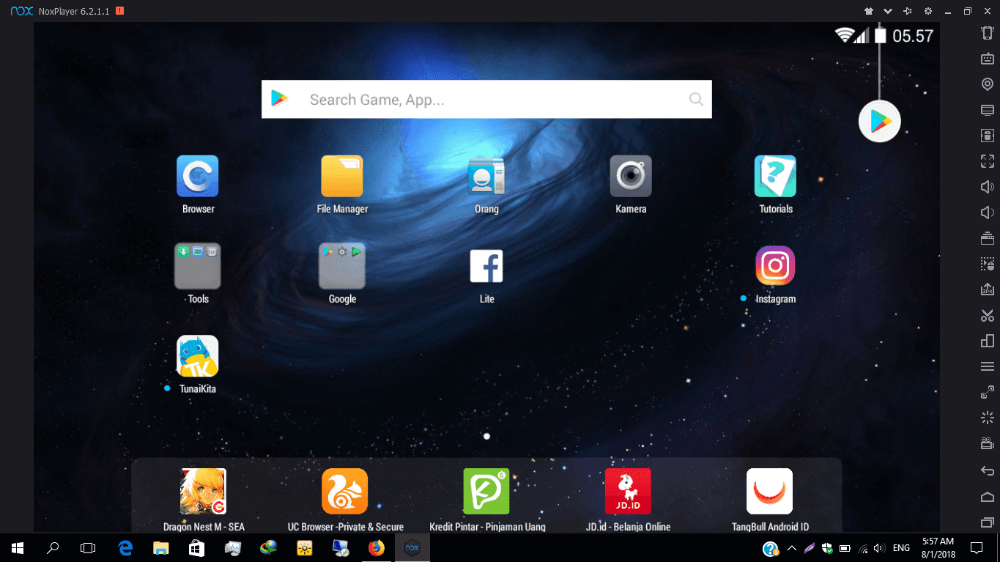Click the mouse script recorder icon
Image resolution: width=1000 pixels, height=562 pixels.
[x=987, y=264]
